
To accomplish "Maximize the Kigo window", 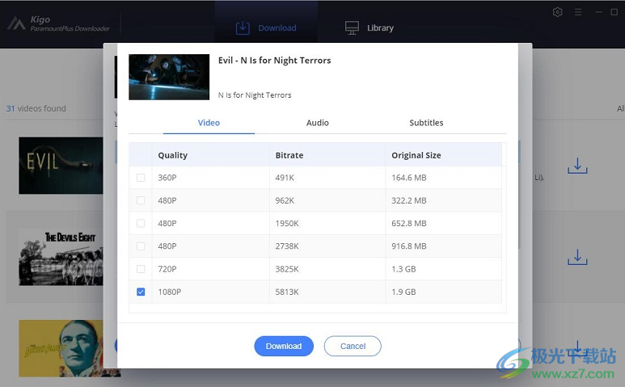I will 614,12.
